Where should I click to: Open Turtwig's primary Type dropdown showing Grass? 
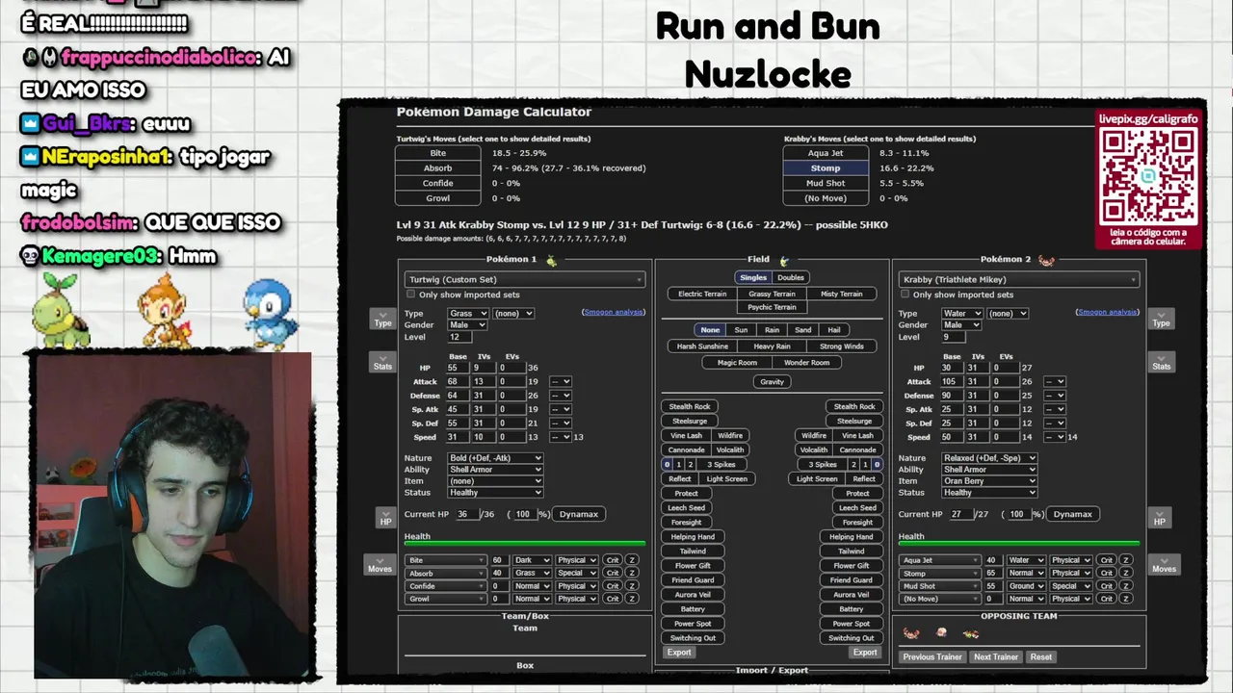[x=468, y=314]
